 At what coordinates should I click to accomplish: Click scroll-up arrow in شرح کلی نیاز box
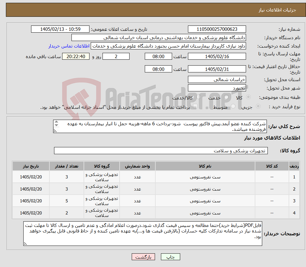[56, 122]
